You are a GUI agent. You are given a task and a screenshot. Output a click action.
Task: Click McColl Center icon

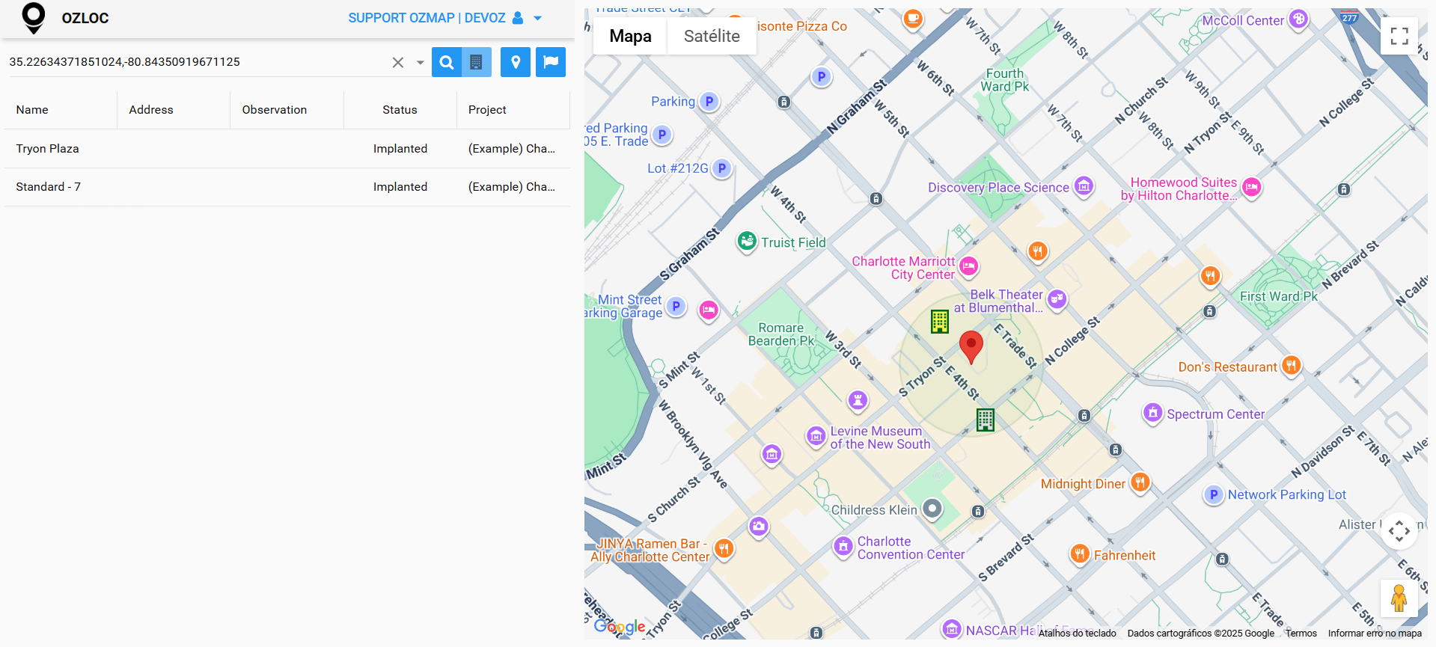[1299, 19]
